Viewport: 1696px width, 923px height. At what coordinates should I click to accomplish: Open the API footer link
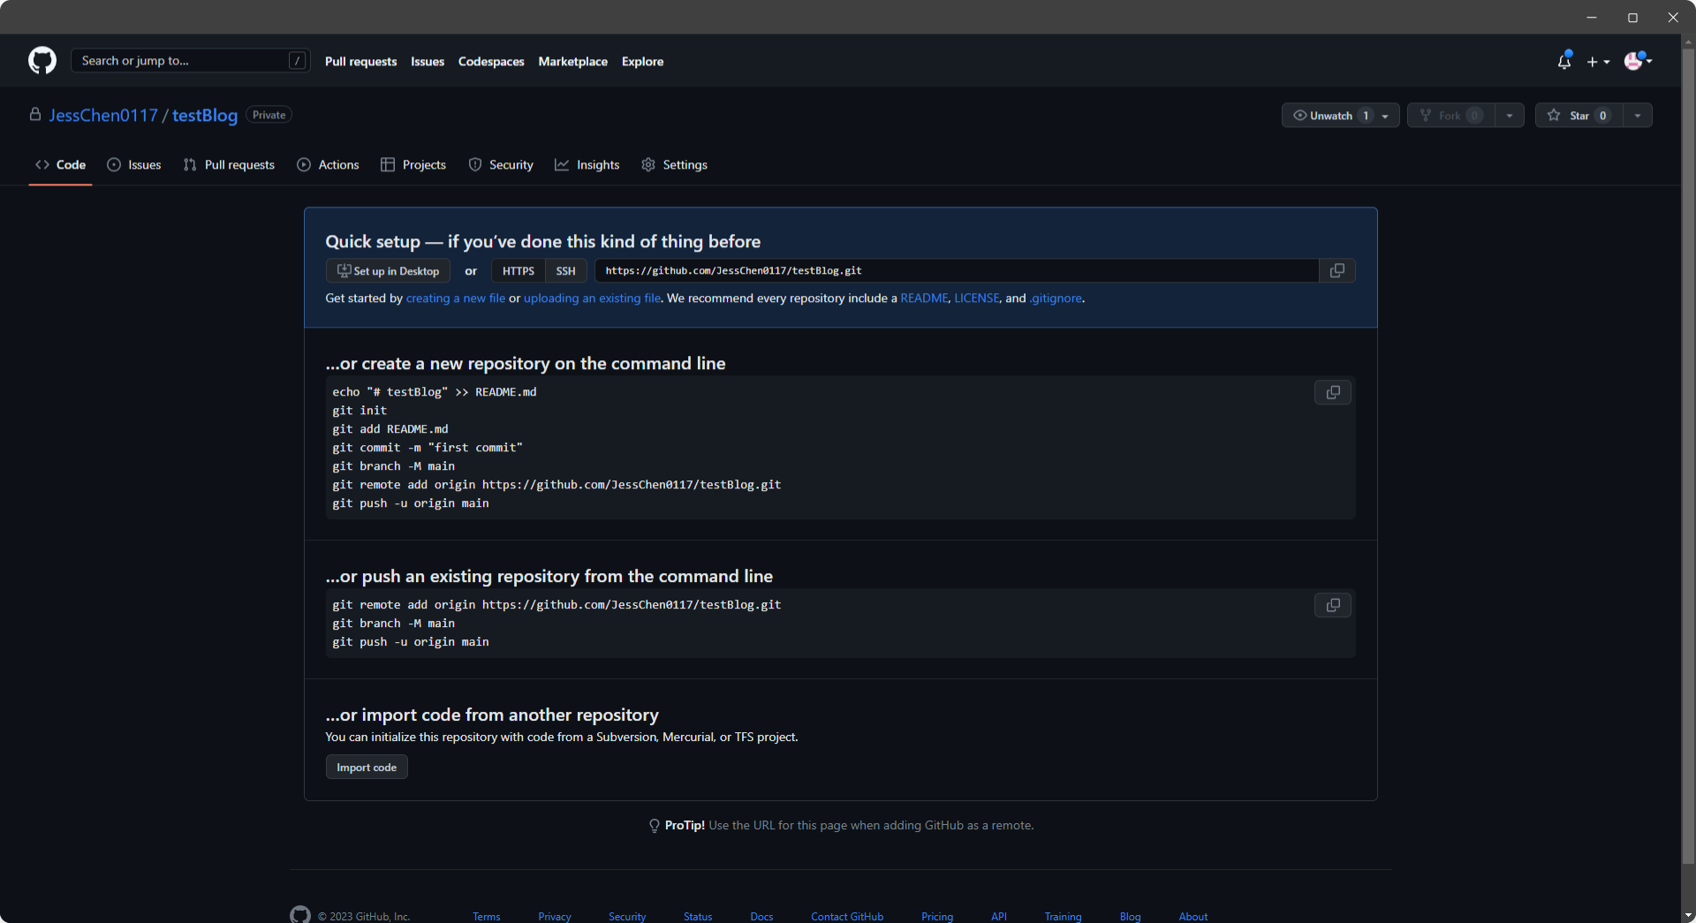[x=999, y=917]
